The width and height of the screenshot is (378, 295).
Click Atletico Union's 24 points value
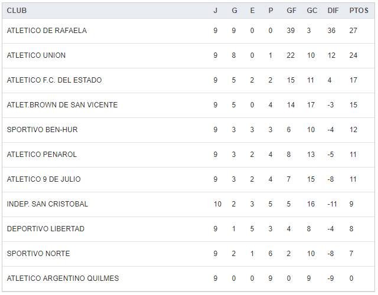(x=354, y=55)
